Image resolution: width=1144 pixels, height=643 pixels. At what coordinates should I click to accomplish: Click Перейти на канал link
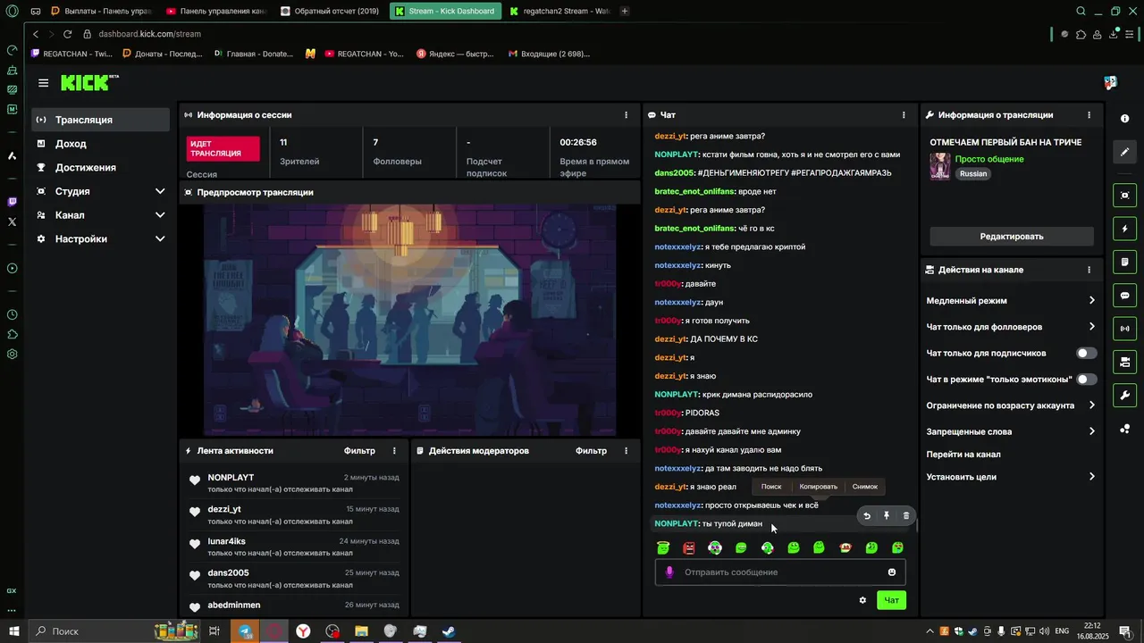[x=963, y=455]
